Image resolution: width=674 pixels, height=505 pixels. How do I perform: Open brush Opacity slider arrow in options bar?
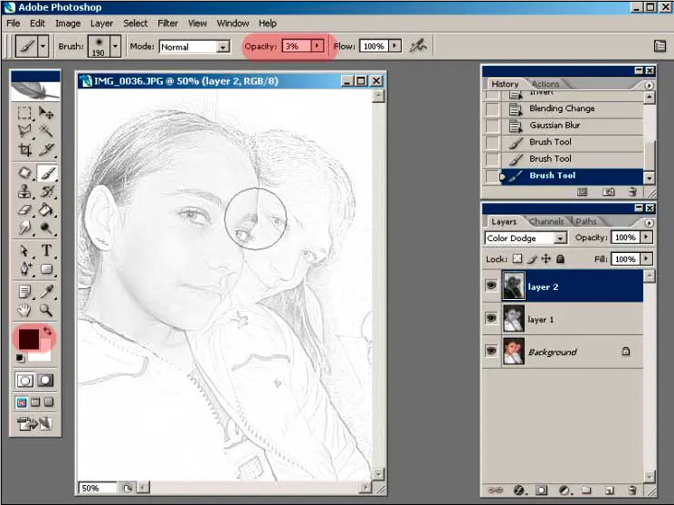[318, 45]
